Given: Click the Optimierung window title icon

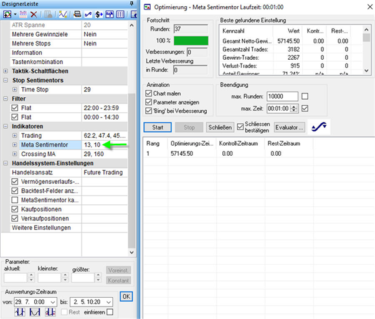Looking at the screenshot, I should click(x=147, y=7).
